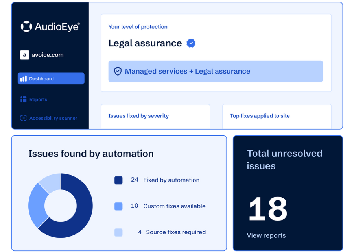Select Accessibility scanner in the sidebar

(x=53, y=118)
